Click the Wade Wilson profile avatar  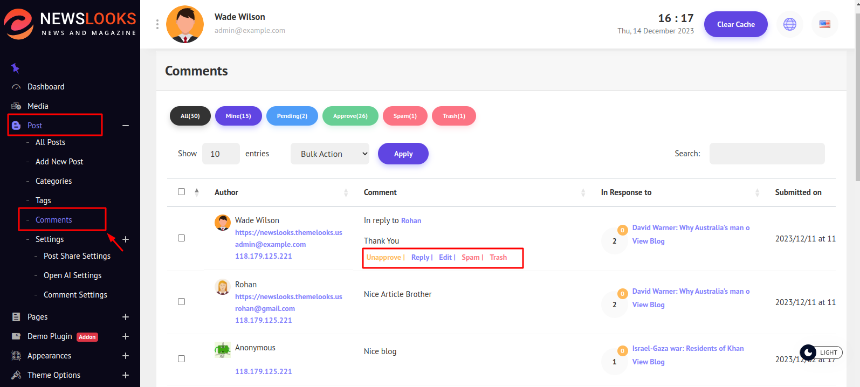(185, 24)
